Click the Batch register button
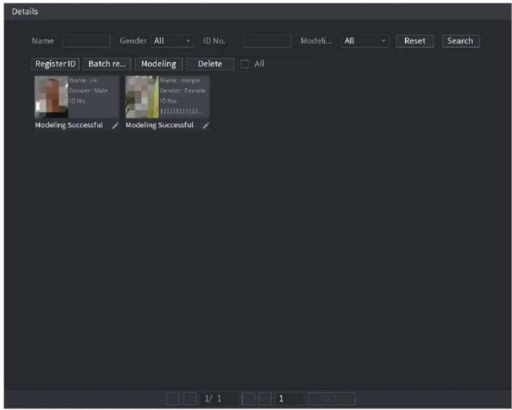 tap(107, 64)
